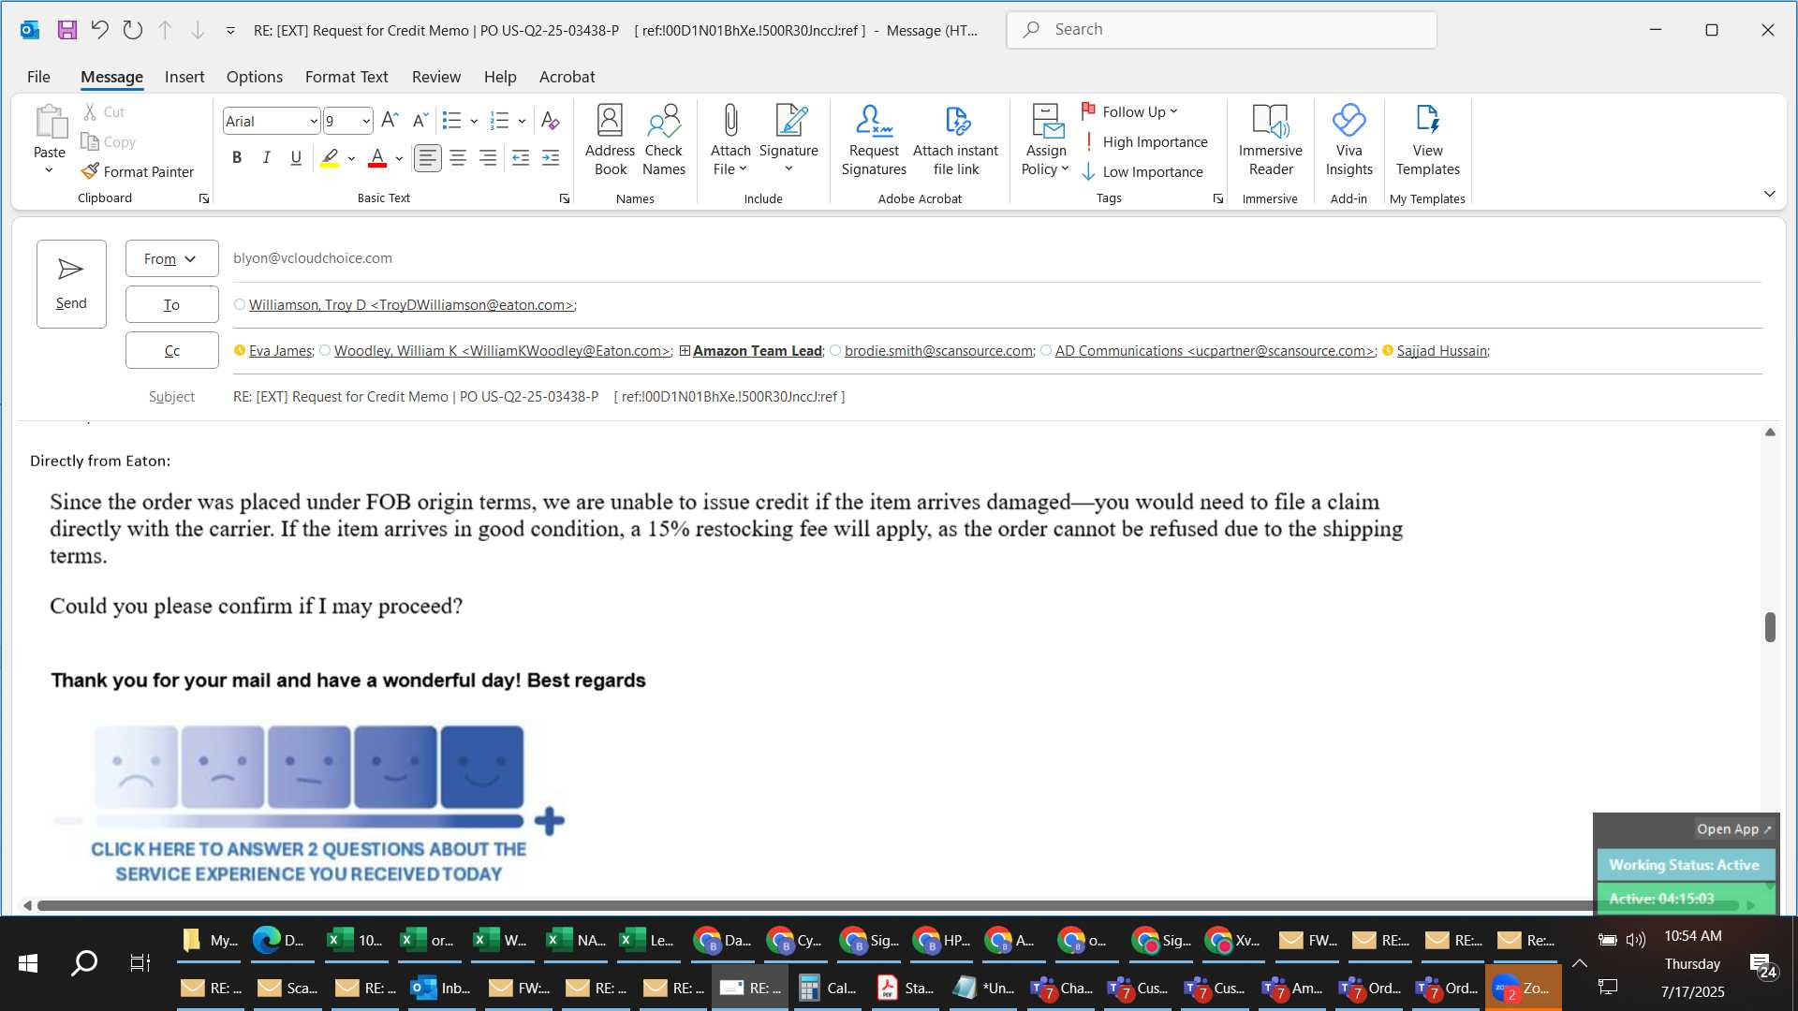The image size is (1798, 1011).
Task: Switch to the Acrobat tab
Action: (567, 77)
